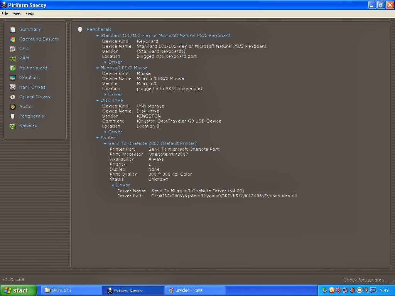Click the KINGSTON vendor value
This screenshot has width=395, height=296.
coord(149,116)
